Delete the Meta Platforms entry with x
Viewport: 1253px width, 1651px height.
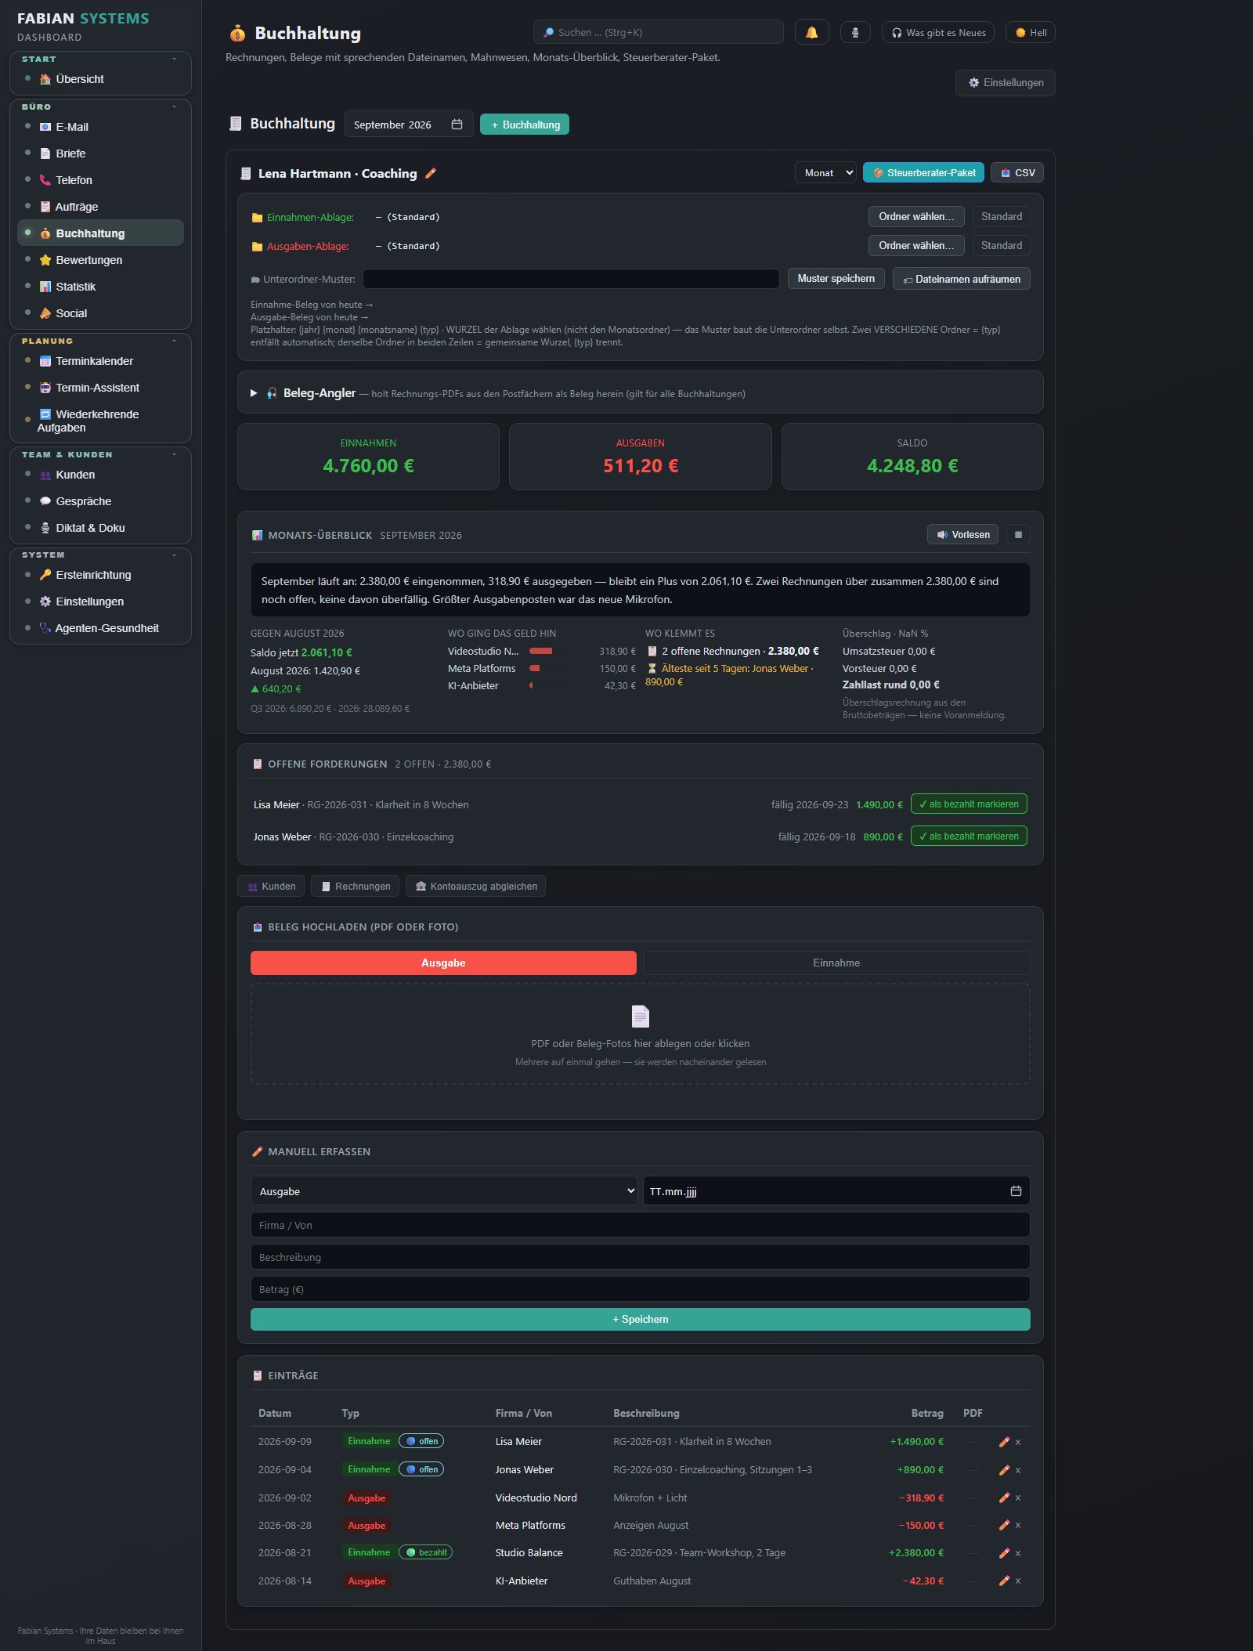[x=1018, y=1526]
